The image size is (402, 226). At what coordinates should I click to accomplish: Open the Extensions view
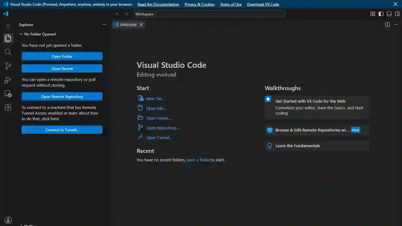point(8,108)
